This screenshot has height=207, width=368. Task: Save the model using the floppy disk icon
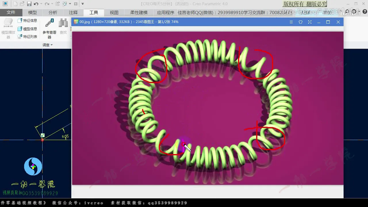click(x=29, y=4)
